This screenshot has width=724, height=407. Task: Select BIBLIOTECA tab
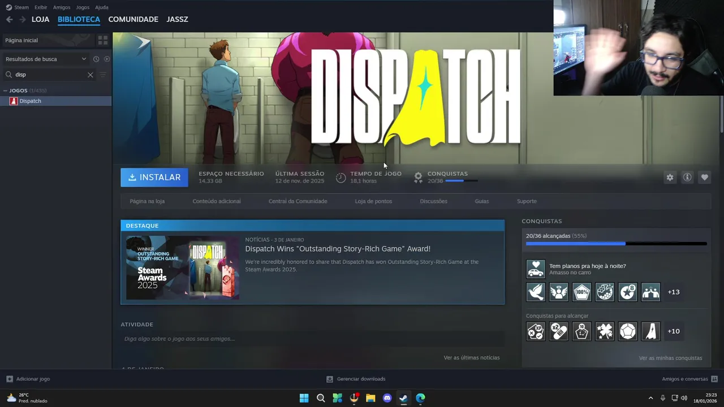pyautogui.click(x=79, y=19)
